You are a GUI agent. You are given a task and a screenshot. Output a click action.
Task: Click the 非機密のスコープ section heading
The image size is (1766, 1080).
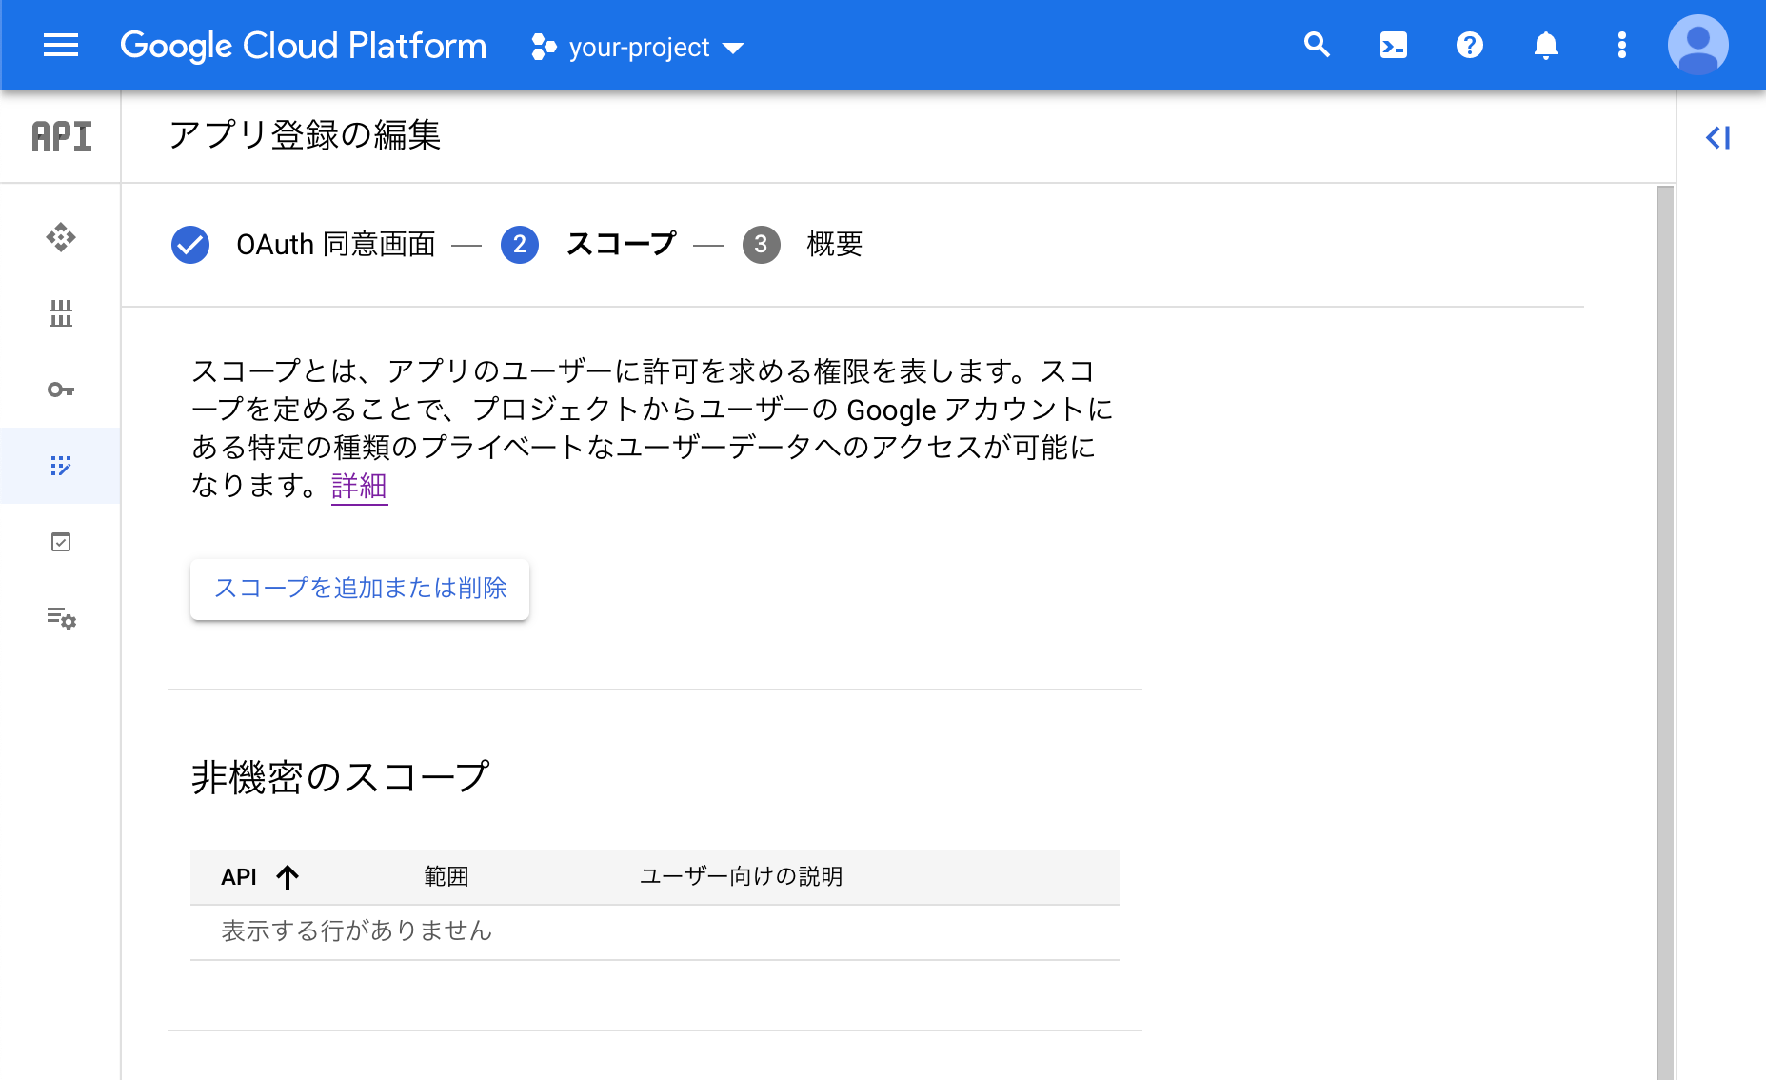(340, 777)
